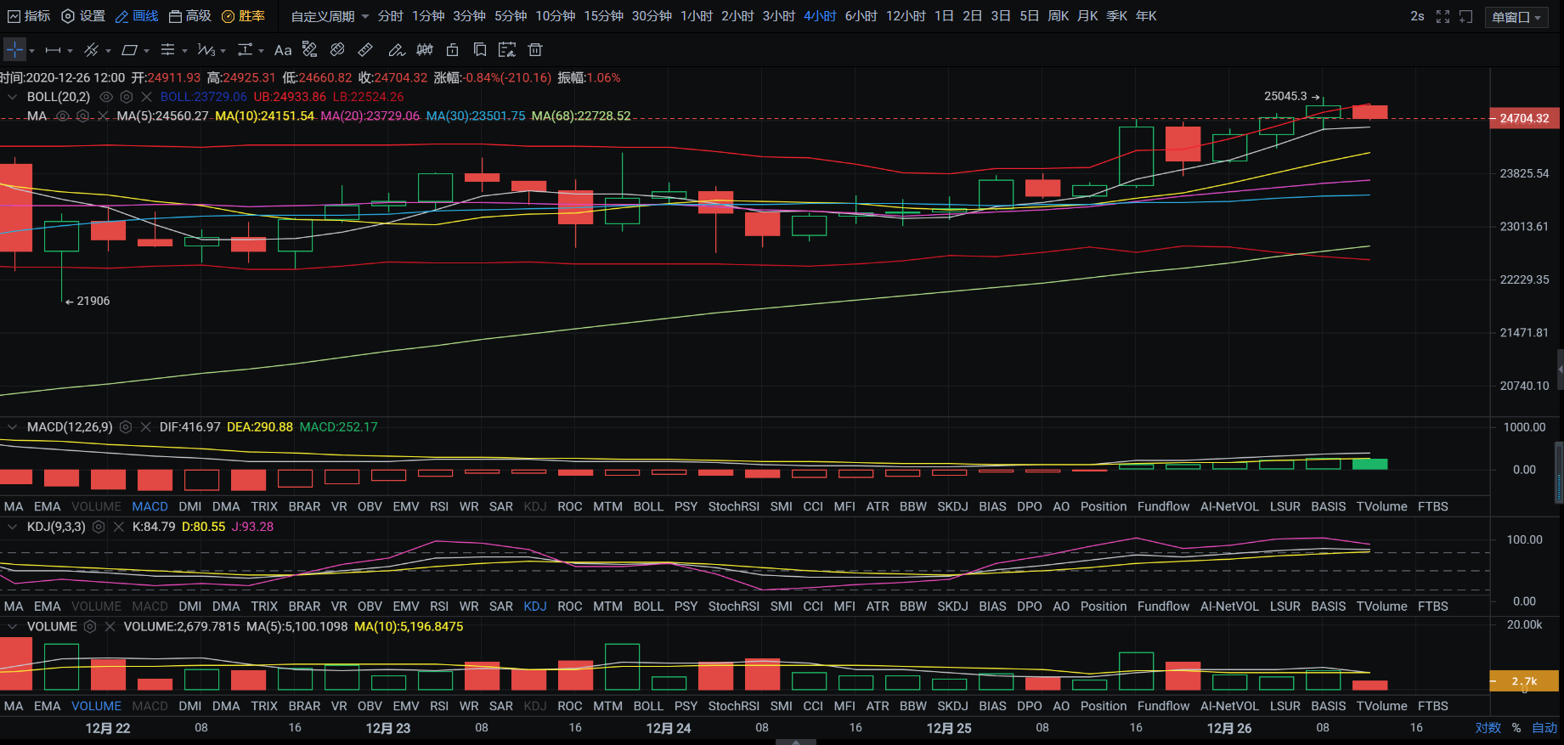Image resolution: width=1564 pixels, height=745 pixels.
Task: Select the crosshair cursor tool
Action: pyautogui.click(x=14, y=50)
